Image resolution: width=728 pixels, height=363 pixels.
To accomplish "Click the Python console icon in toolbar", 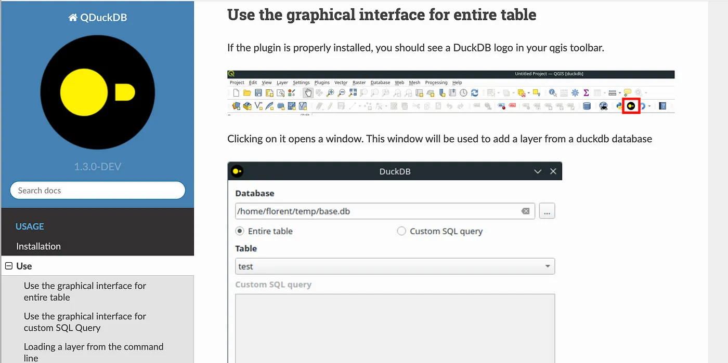I will coord(619,106).
